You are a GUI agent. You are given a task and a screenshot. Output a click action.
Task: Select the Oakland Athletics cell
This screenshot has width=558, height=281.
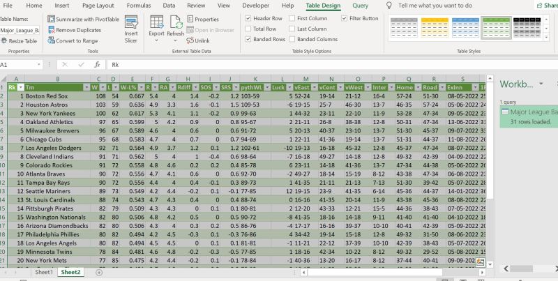[x=57, y=122]
